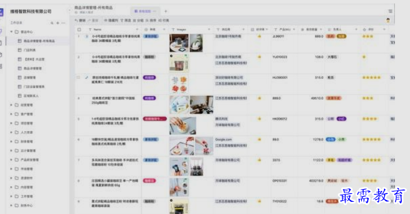Open the 供应商 column header dropdown
This screenshot has width=410, height=214.
click(243, 30)
